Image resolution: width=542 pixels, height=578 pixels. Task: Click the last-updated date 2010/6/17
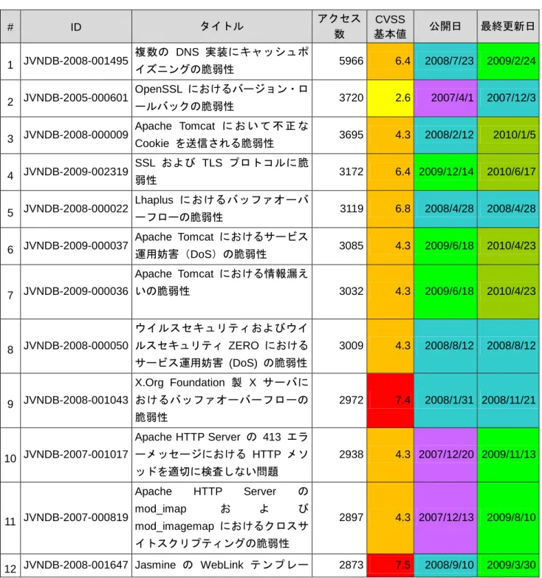tap(508, 171)
